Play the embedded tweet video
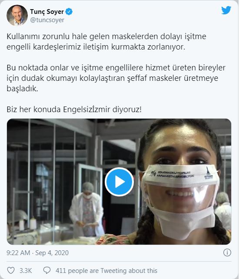Image resolution: width=239 pixels, height=279 pixels. pos(119,182)
